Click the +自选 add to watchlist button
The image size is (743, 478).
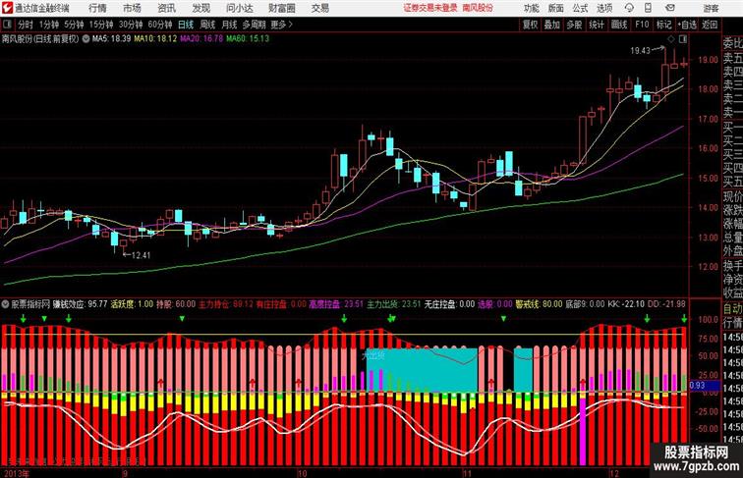[687, 25]
